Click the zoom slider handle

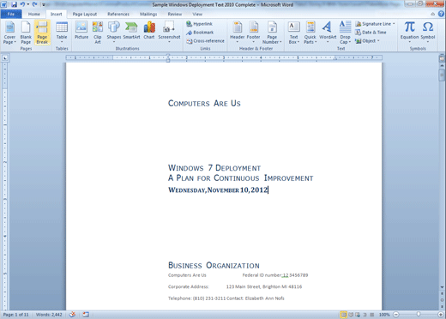pyautogui.click(x=419, y=315)
